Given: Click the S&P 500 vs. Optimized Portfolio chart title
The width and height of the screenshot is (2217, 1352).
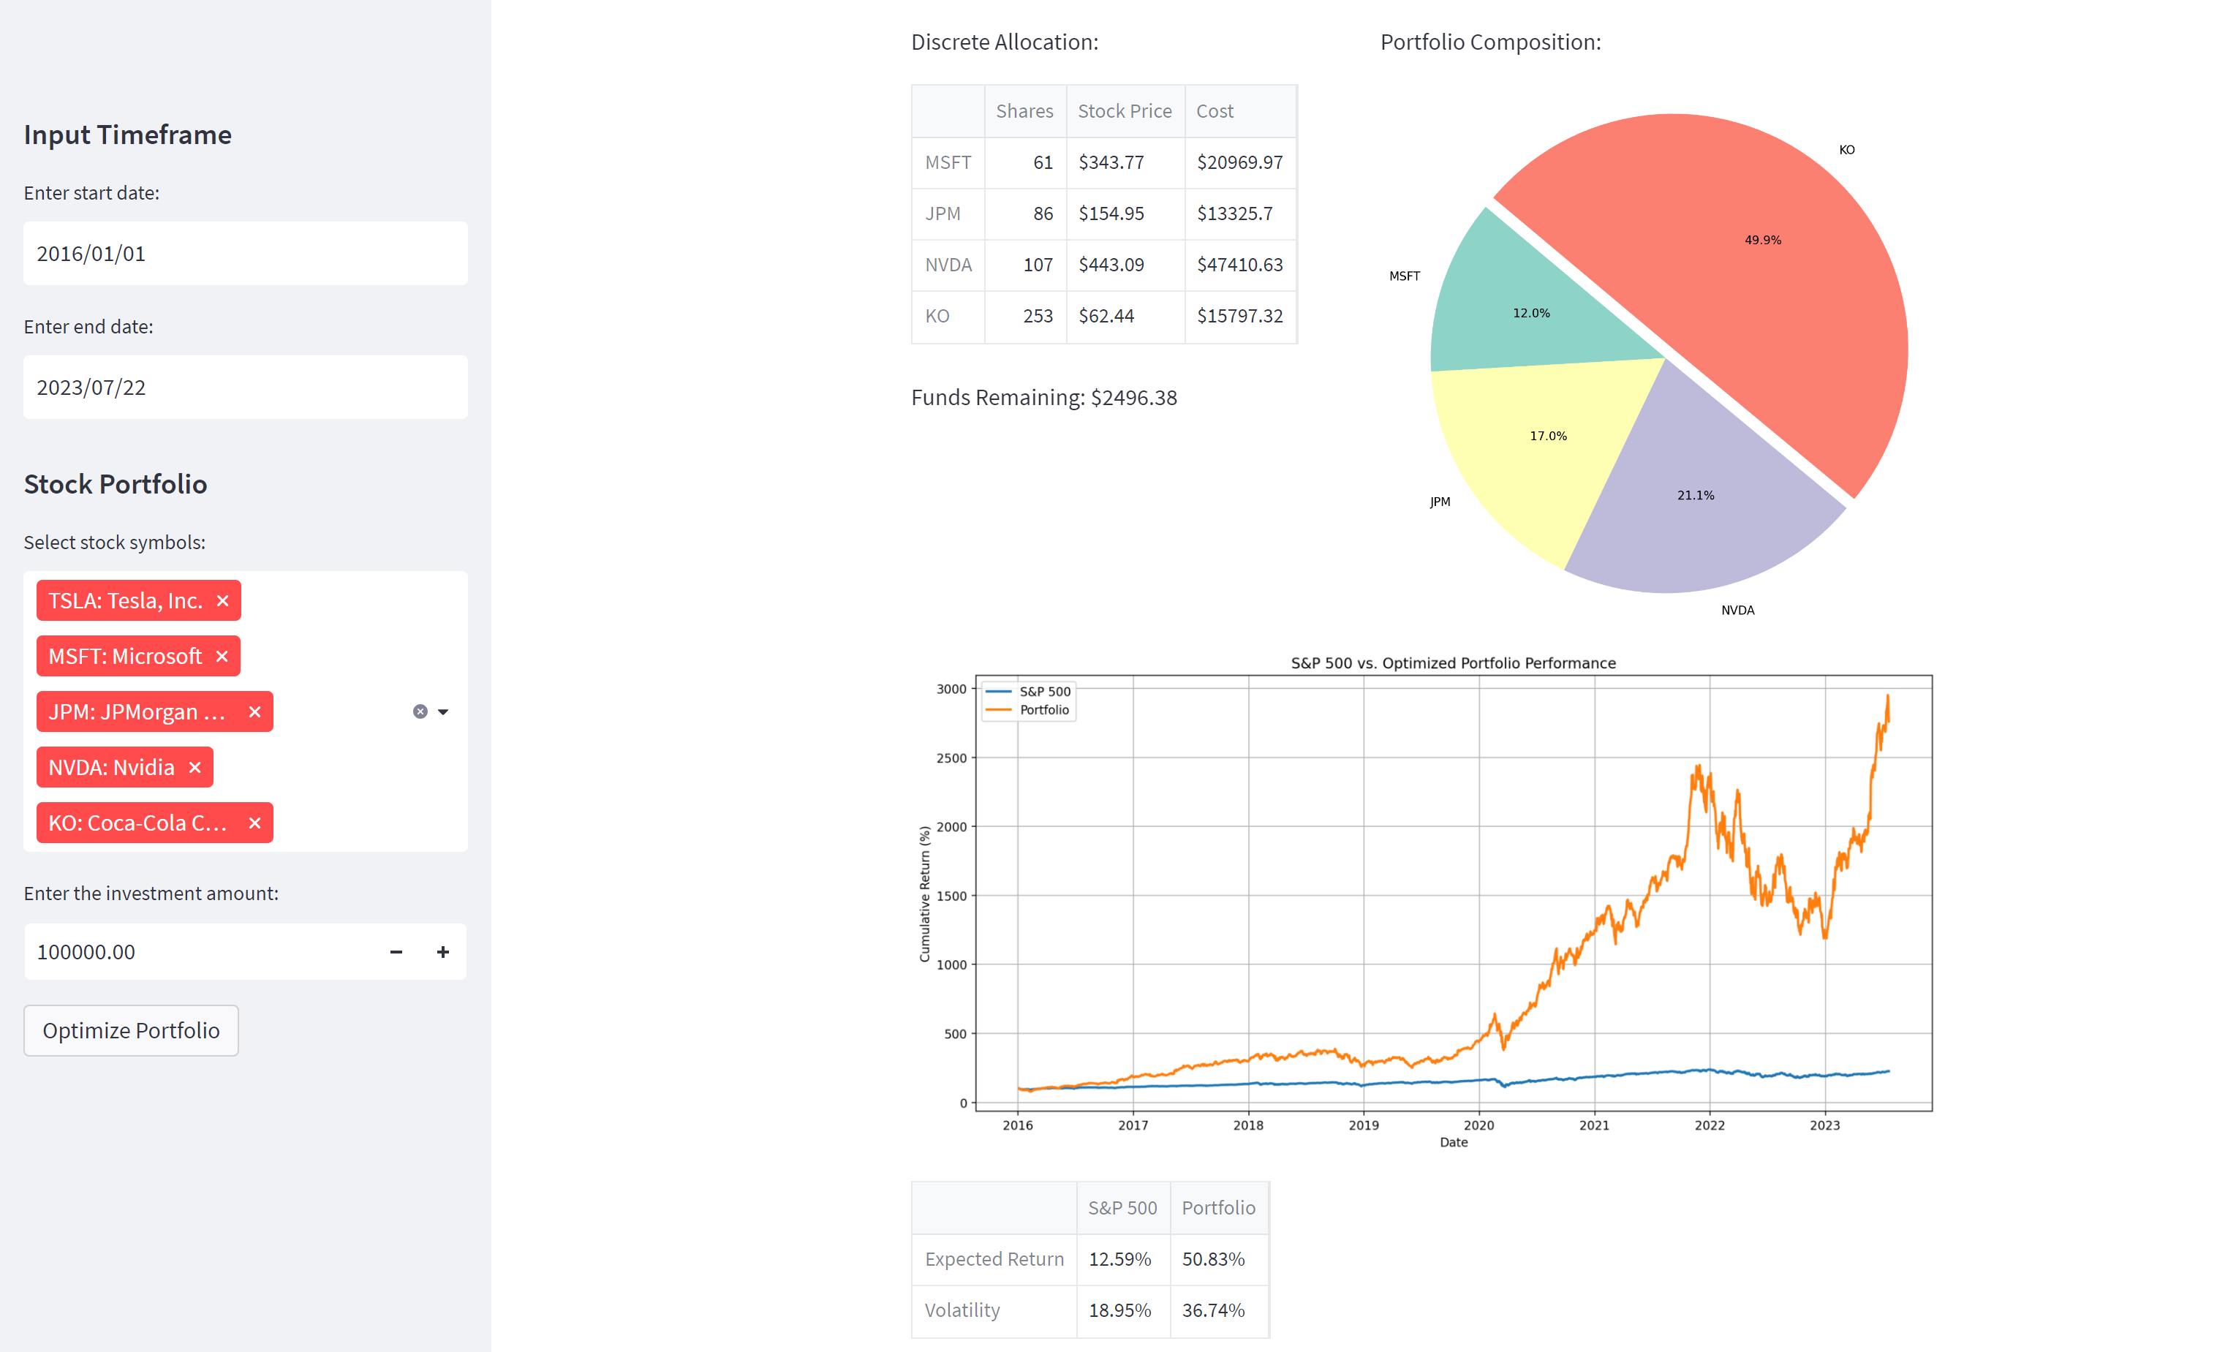Looking at the screenshot, I should click(1453, 664).
